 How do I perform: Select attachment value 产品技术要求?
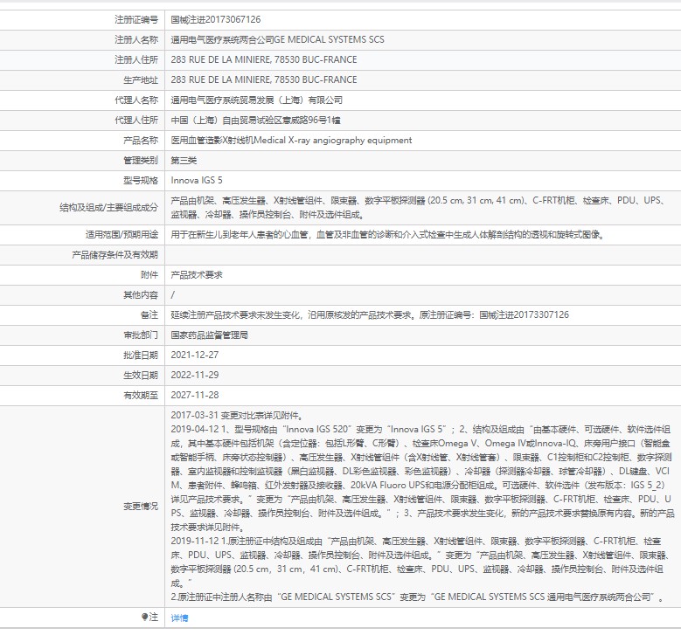pyautogui.click(x=197, y=275)
